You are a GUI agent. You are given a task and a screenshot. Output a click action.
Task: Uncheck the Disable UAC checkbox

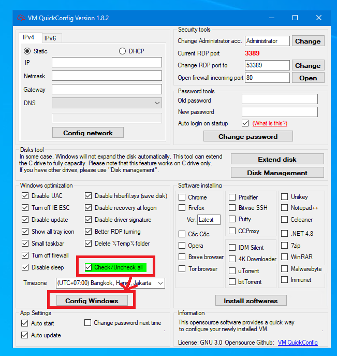click(x=25, y=196)
